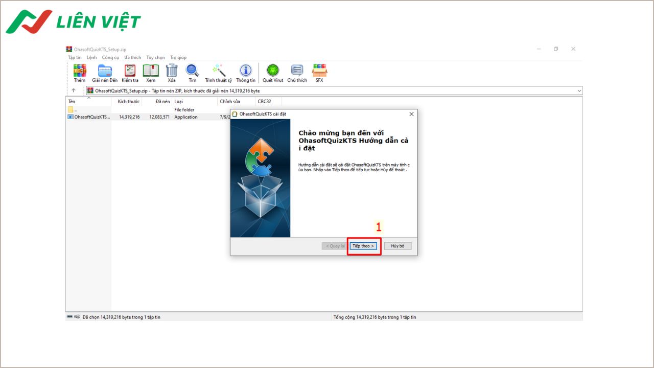Click Tiếp theo button in installer
The image size is (654, 368).
[x=363, y=246]
